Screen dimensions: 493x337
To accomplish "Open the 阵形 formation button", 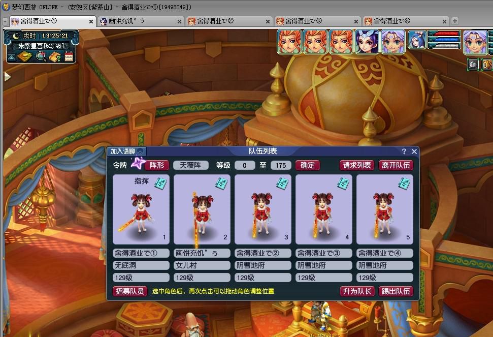I will pyautogui.click(x=157, y=165).
